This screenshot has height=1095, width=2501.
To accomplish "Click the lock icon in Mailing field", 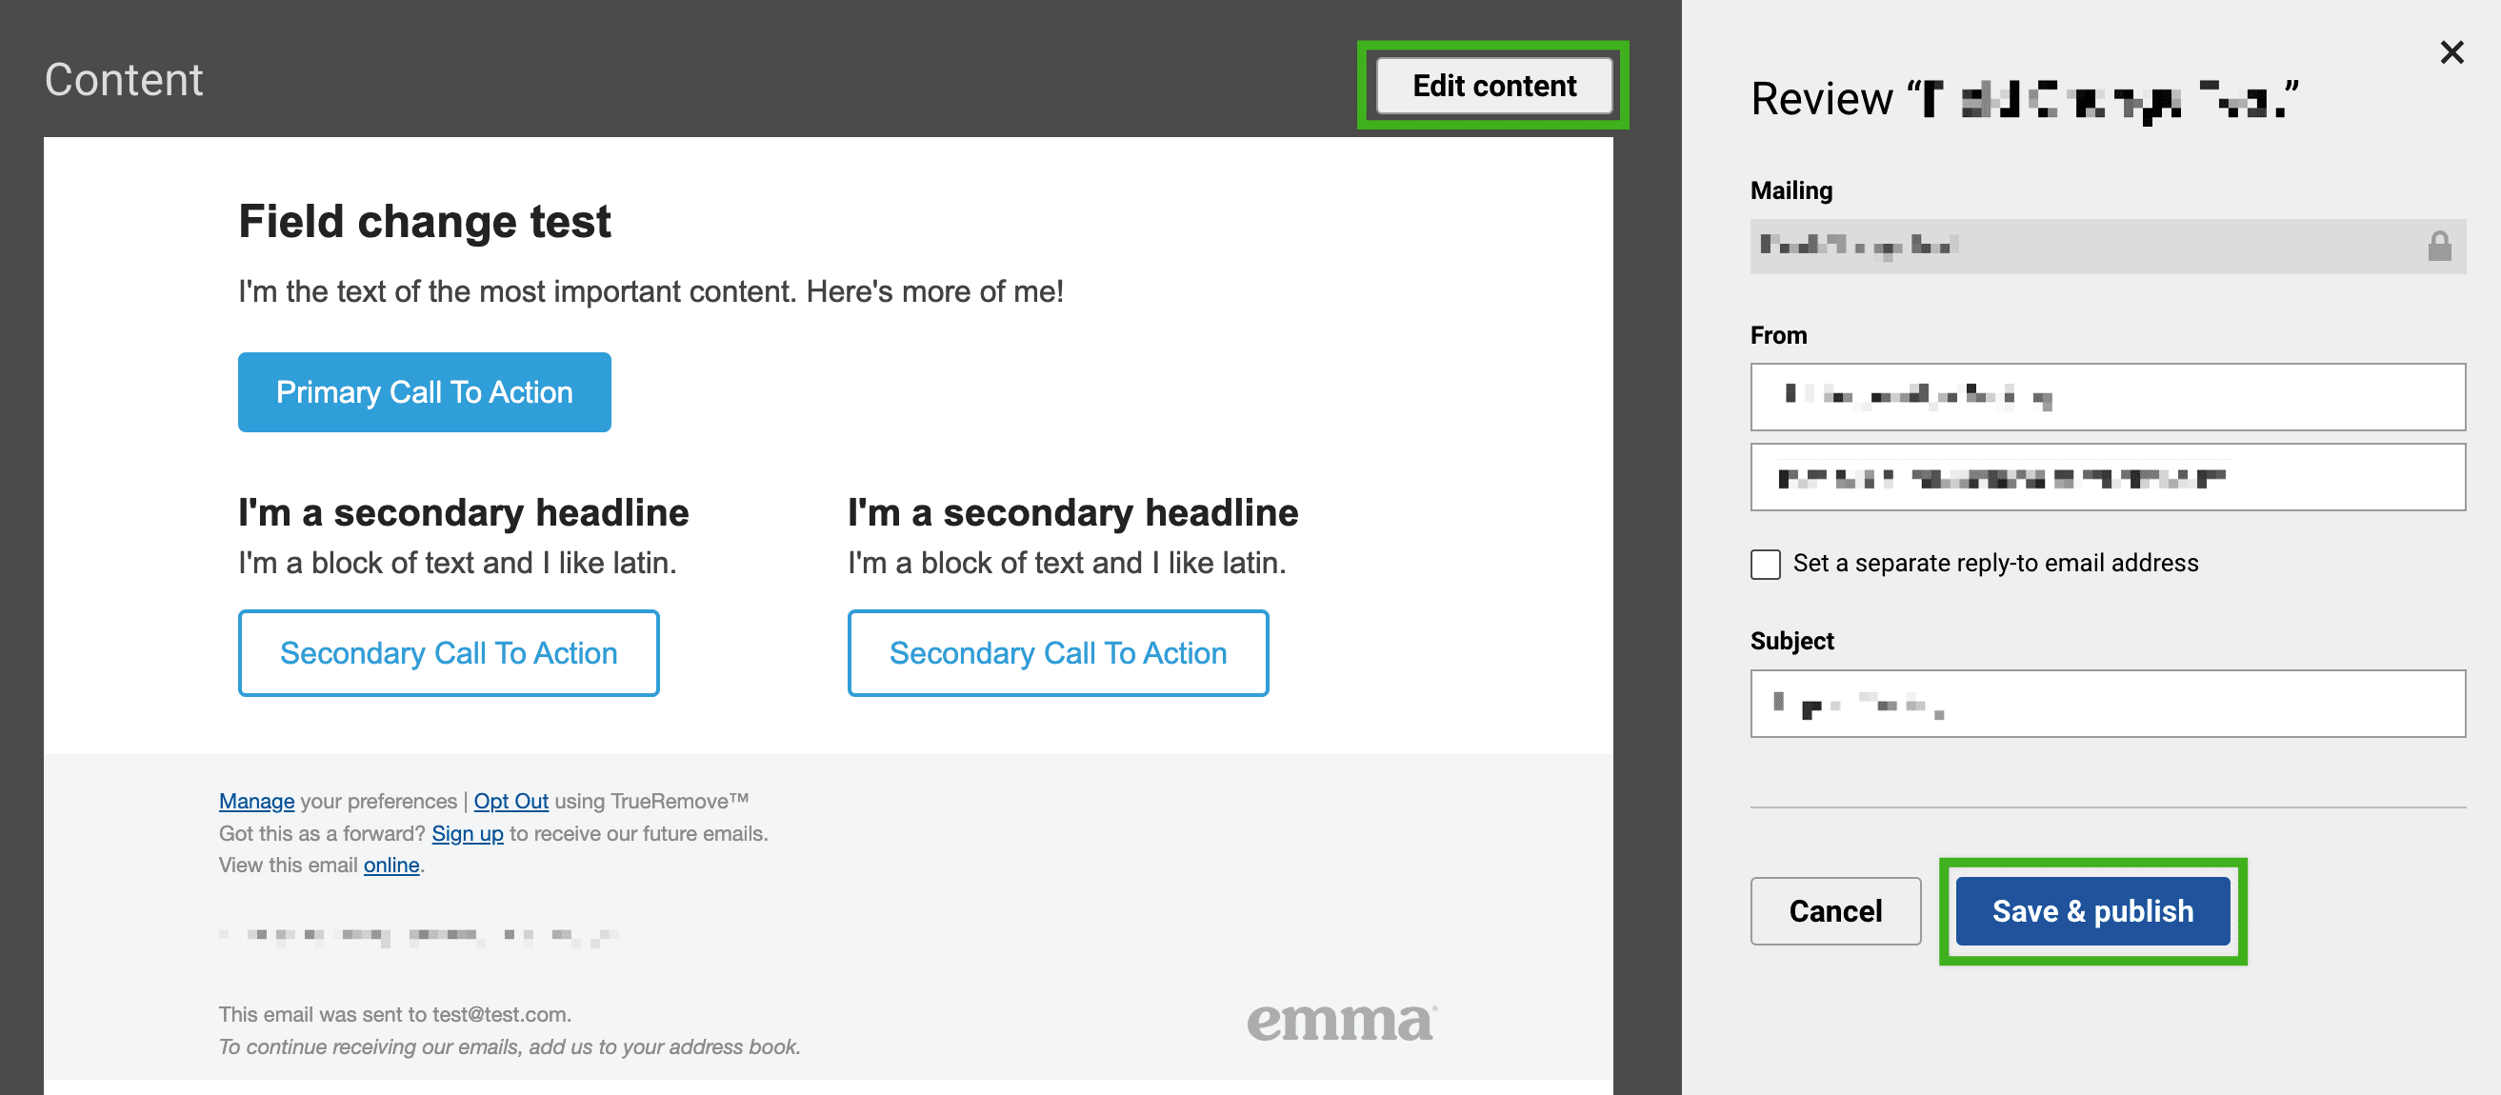I will pyautogui.click(x=2439, y=247).
